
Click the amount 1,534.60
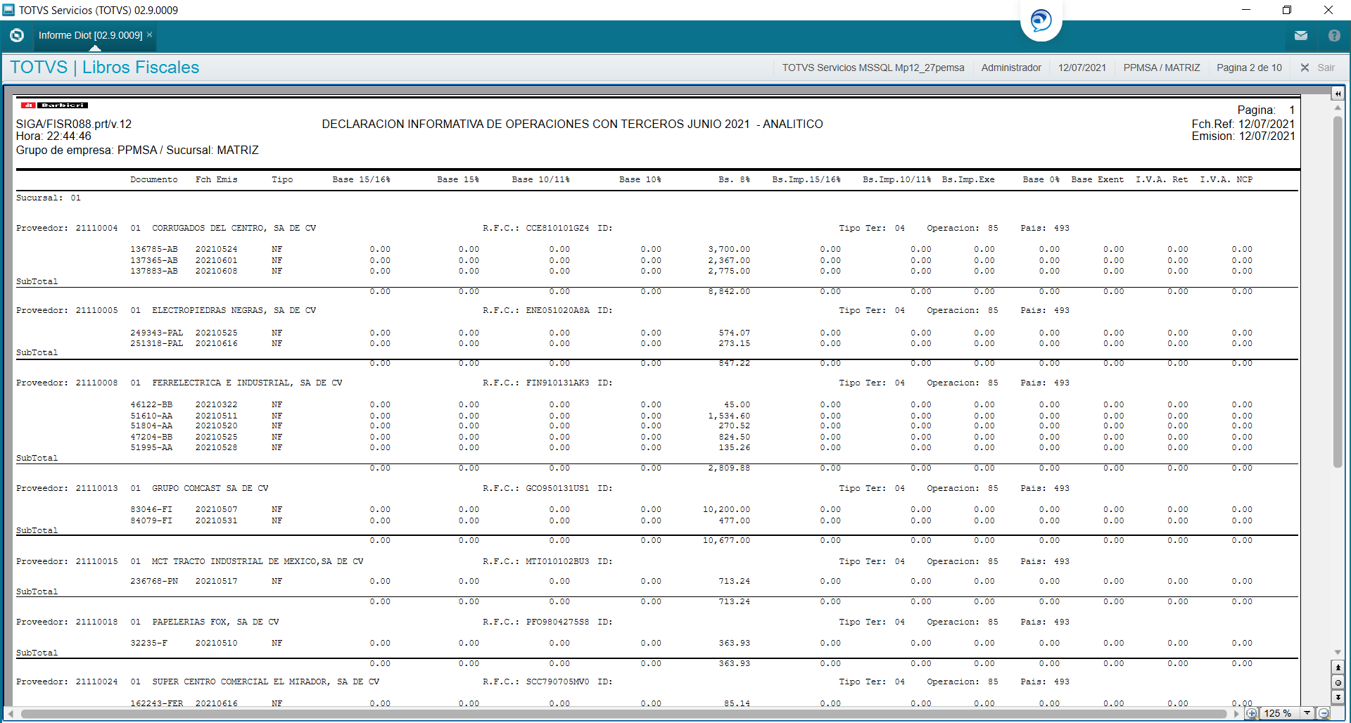(729, 416)
